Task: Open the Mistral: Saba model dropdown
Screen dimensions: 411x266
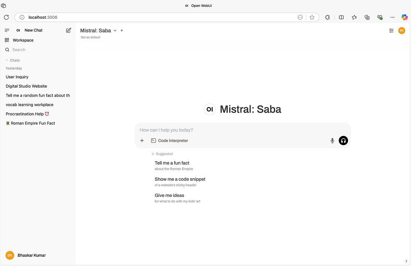Action: [x=115, y=30]
